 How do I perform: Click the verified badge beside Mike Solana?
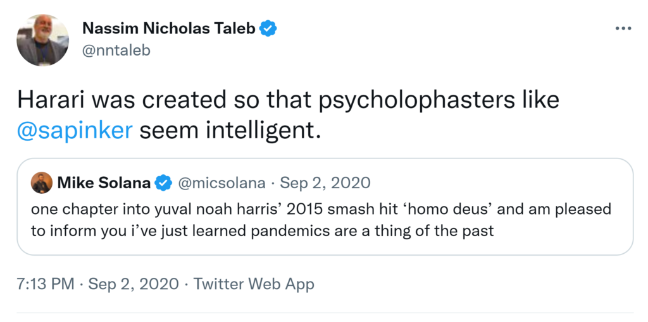point(163,183)
